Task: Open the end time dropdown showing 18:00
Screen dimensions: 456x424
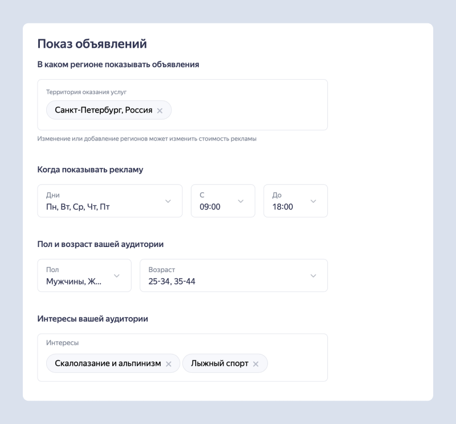Action: (x=288, y=201)
